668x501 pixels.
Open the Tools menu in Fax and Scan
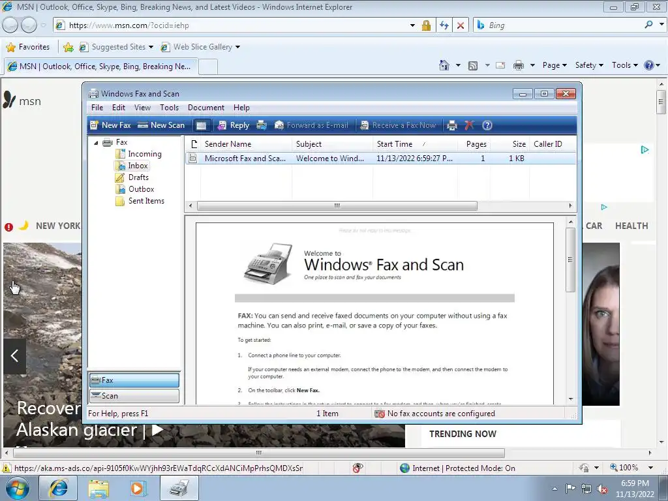click(x=169, y=108)
